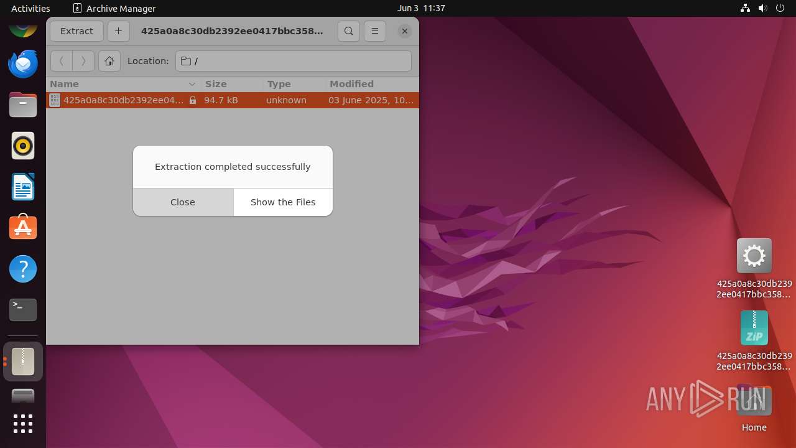The image size is (796, 448).
Task: Open Files manager from the dock
Action: click(x=23, y=105)
